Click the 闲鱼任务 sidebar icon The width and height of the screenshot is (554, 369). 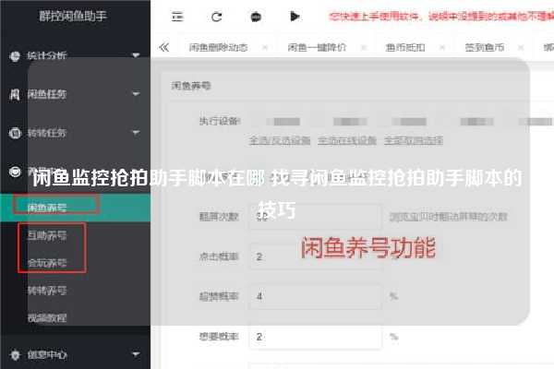click(15, 94)
